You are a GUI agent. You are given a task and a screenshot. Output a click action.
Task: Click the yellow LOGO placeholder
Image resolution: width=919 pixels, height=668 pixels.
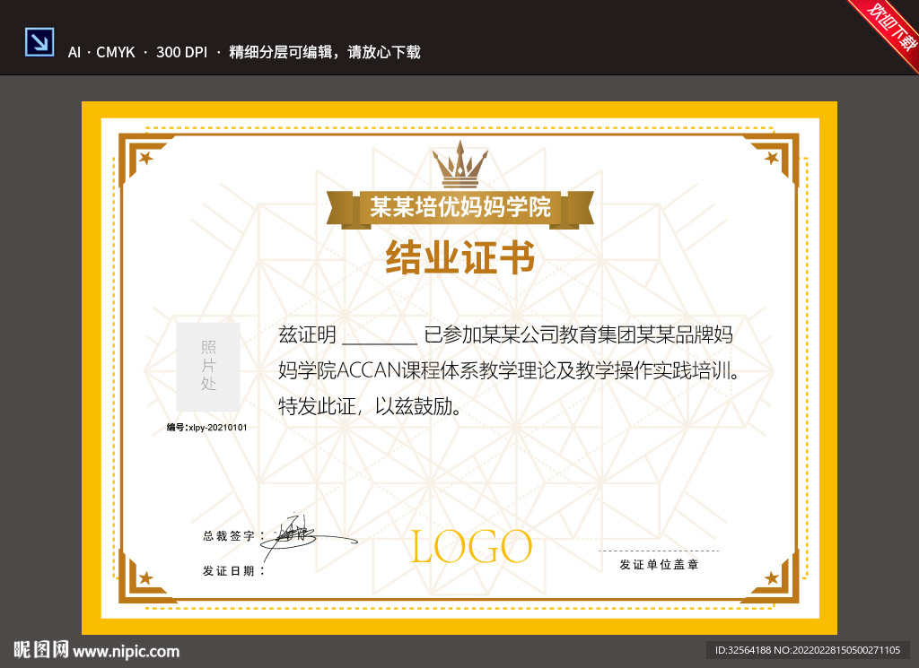[x=471, y=546]
